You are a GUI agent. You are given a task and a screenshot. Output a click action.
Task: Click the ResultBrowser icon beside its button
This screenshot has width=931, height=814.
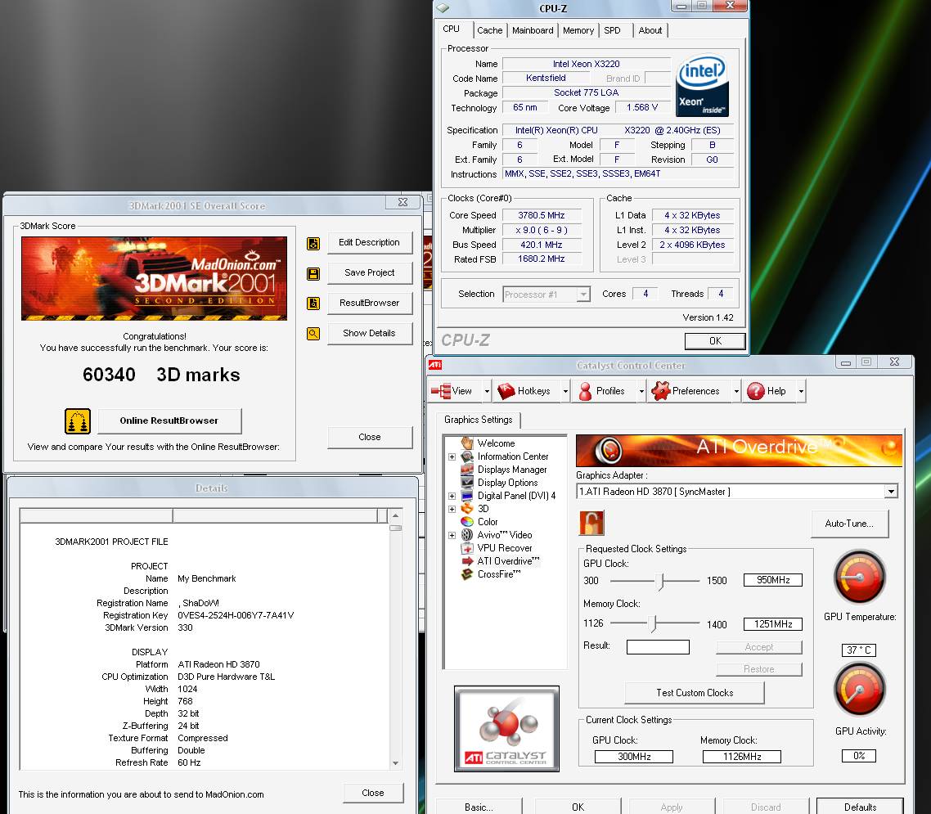click(313, 304)
